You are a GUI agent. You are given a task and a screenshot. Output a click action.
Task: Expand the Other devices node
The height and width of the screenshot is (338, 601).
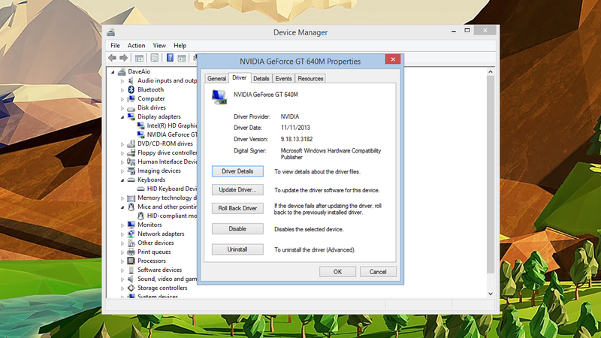tap(122, 243)
